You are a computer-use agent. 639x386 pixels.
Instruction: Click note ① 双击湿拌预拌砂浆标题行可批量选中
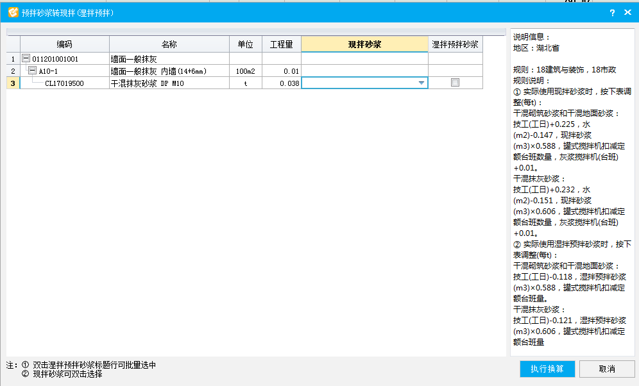tap(89, 365)
